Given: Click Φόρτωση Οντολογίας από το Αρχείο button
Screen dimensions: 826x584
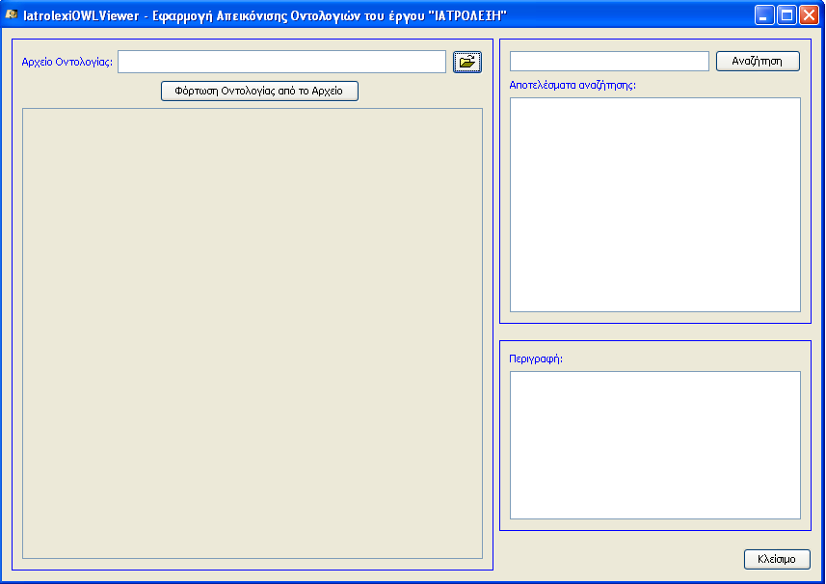Looking at the screenshot, I should click(x=259, y=92).
